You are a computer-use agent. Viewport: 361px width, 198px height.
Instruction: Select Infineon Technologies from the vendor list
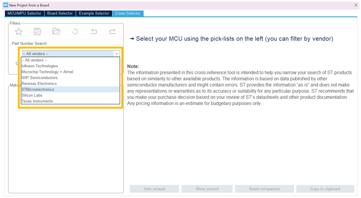(40, 66)
